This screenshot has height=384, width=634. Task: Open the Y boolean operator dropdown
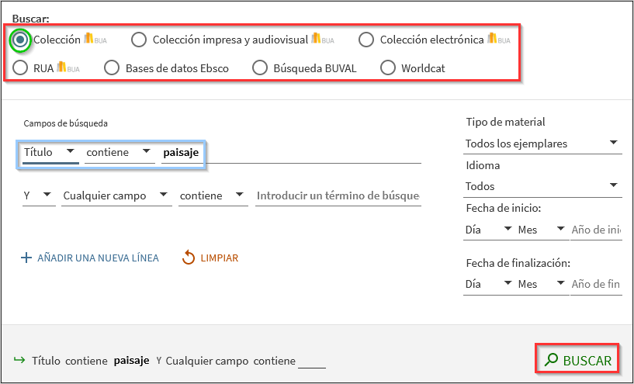pos(38,196)
